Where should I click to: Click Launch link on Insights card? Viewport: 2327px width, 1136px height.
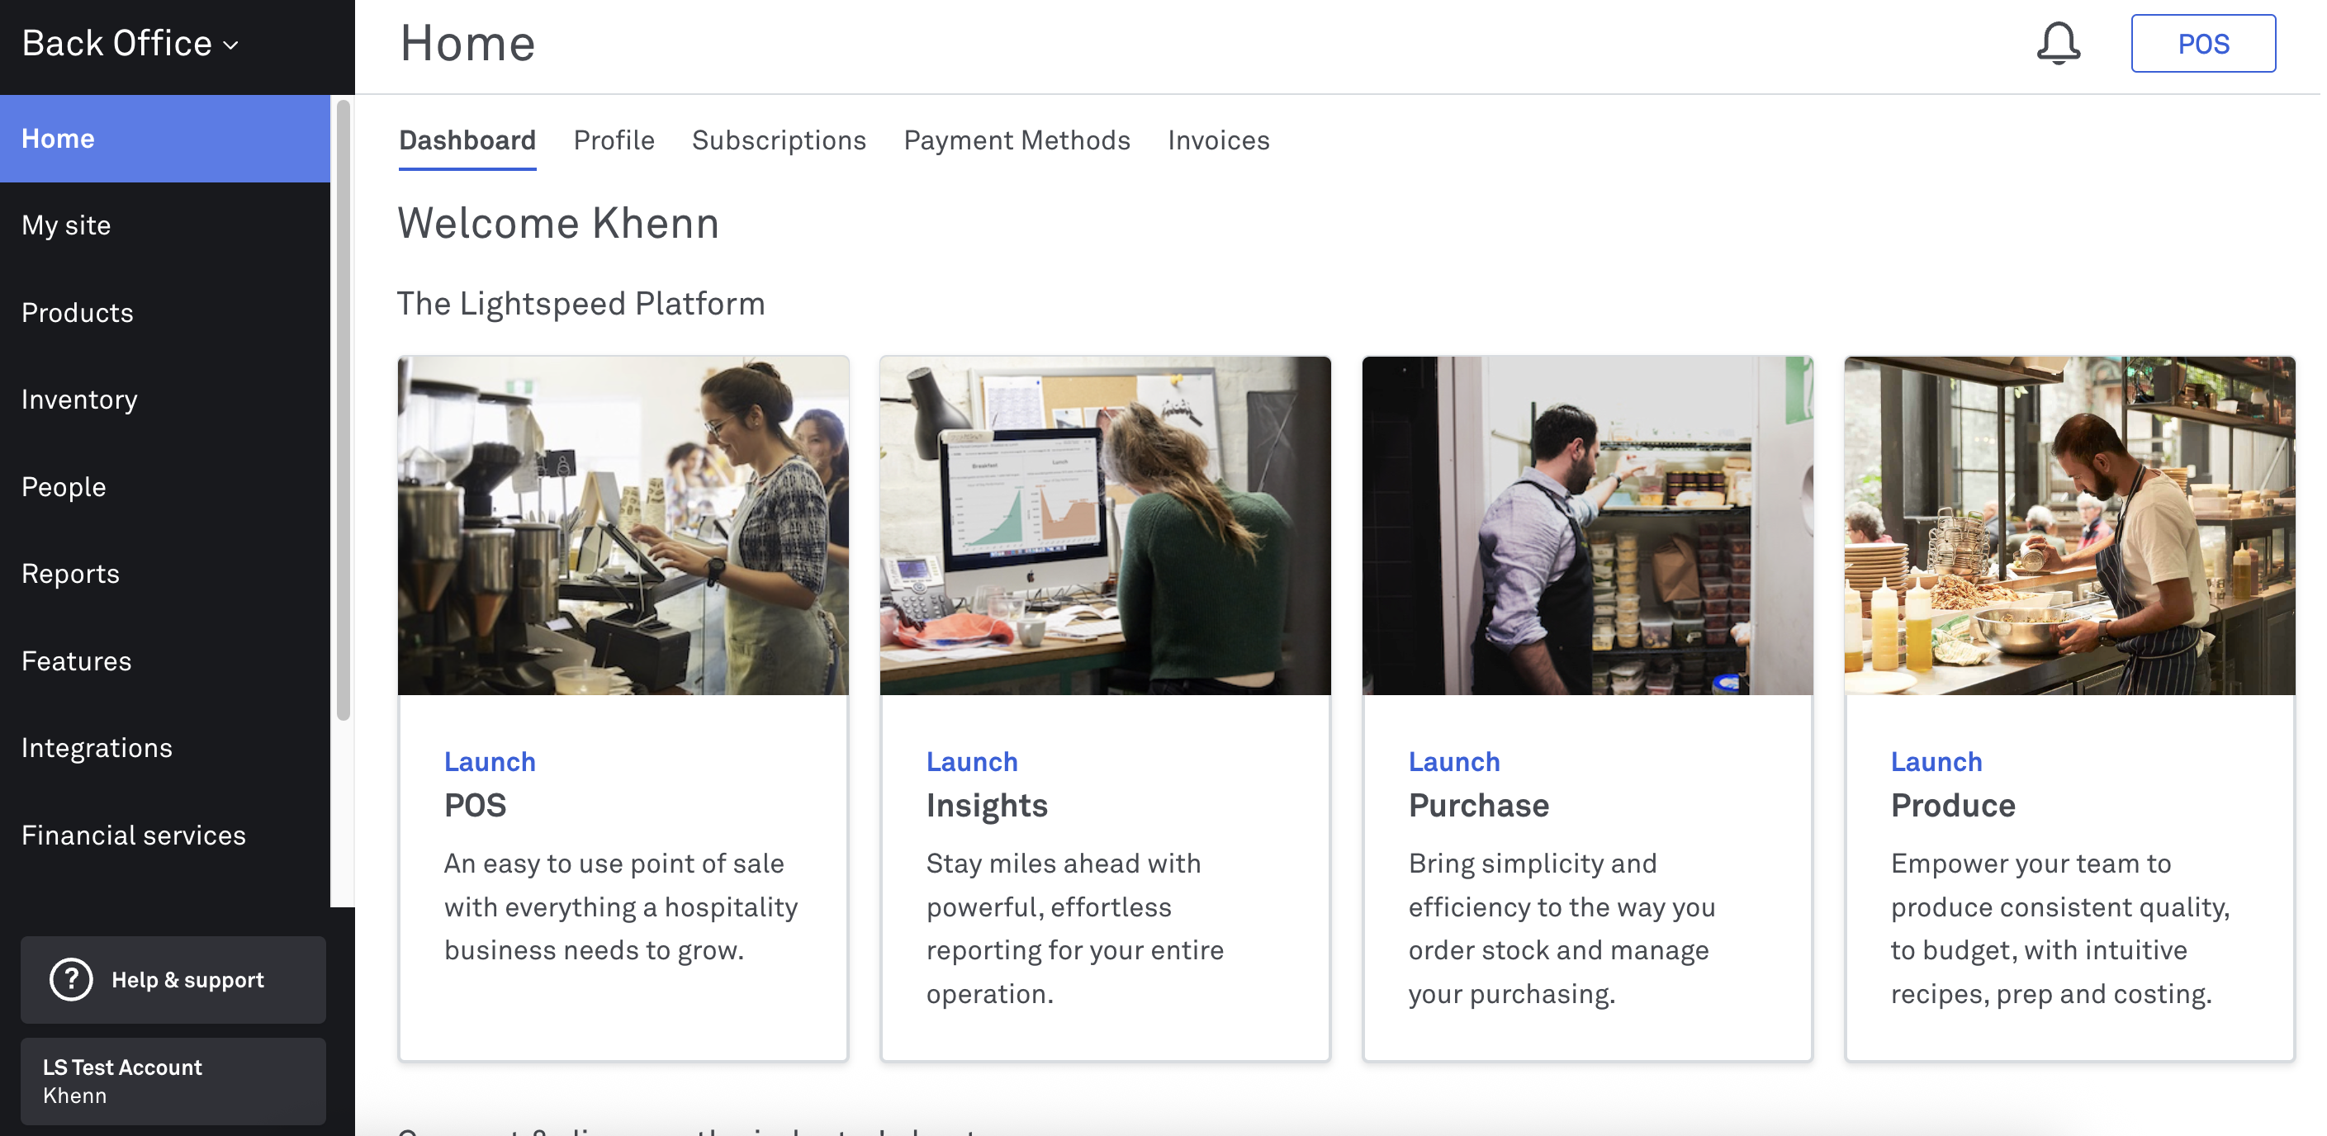(972, 761)
